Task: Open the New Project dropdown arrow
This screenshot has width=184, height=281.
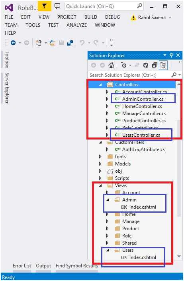Action: click(45, 43)
